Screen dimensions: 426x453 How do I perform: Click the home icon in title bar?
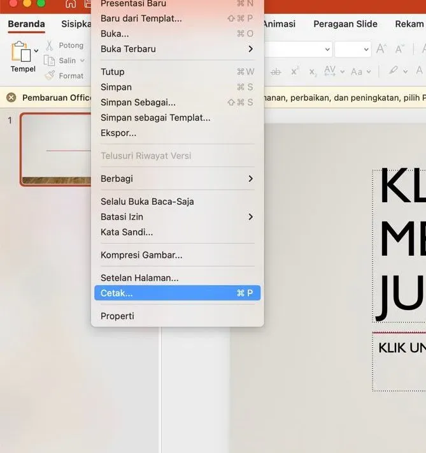[x=71, y=4]
